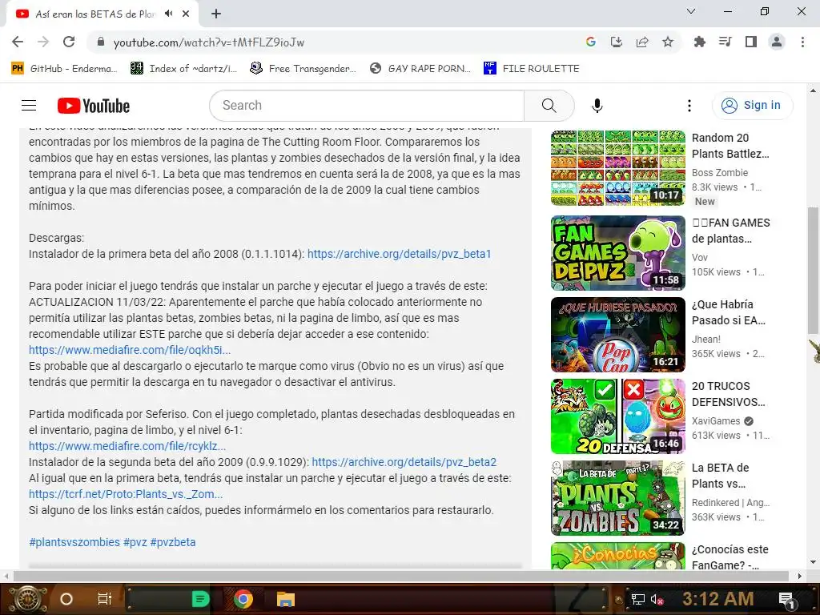Viewport: 820px width, 615px height.
Task: Open a new tab with plus
Action: pyautogui.click(x=216, y=14)
